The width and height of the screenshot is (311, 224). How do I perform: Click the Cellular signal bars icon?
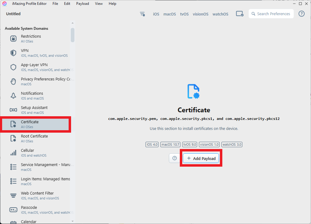pos(13,153)
